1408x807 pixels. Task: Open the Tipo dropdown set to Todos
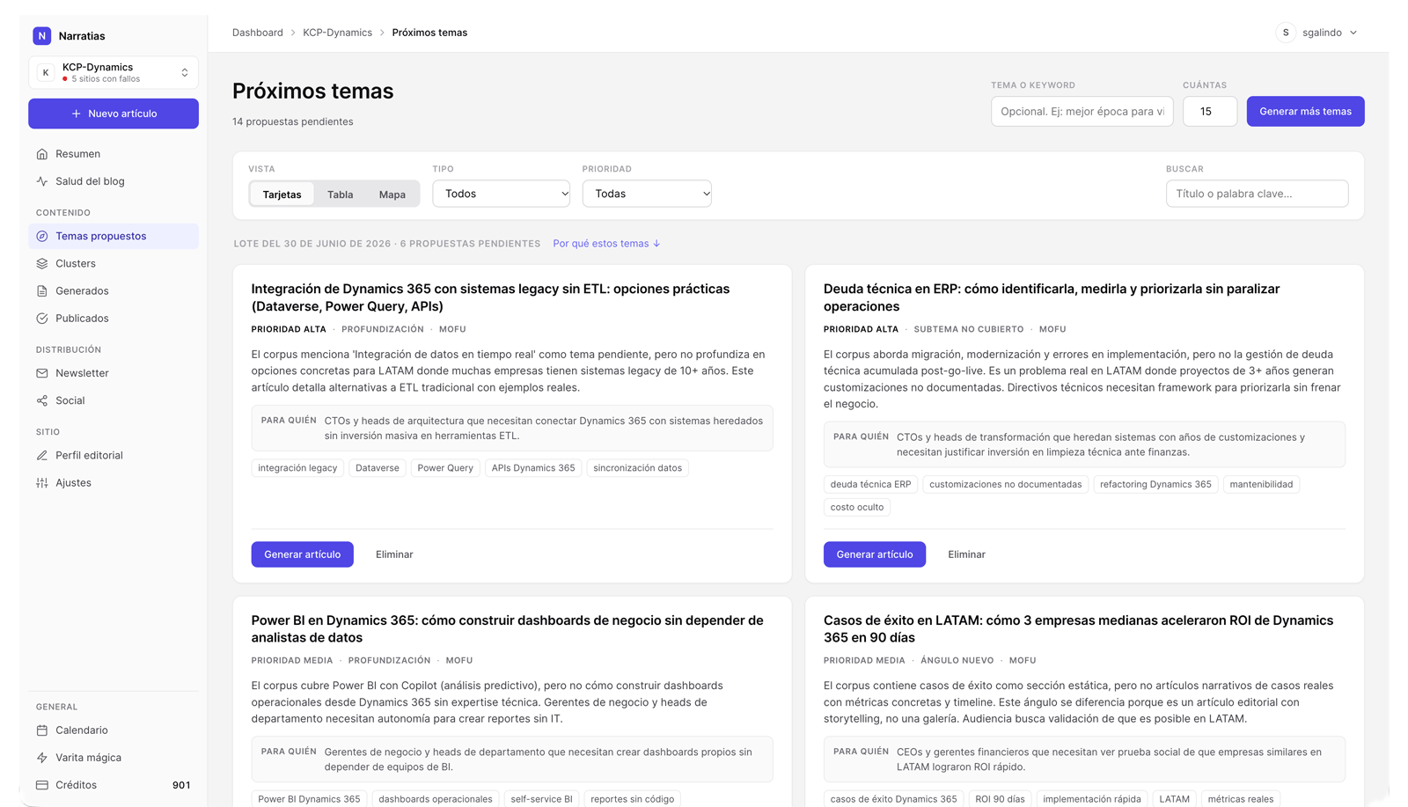502,194
